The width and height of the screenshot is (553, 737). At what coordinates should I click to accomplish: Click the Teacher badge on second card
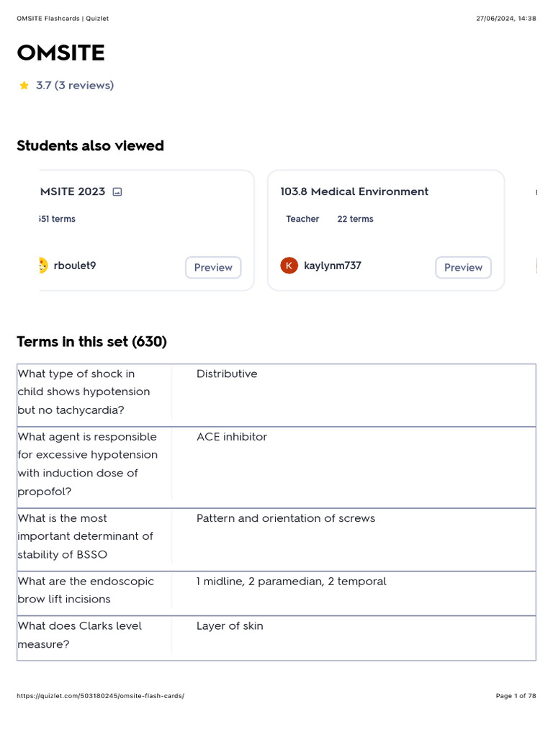[302, 219]
